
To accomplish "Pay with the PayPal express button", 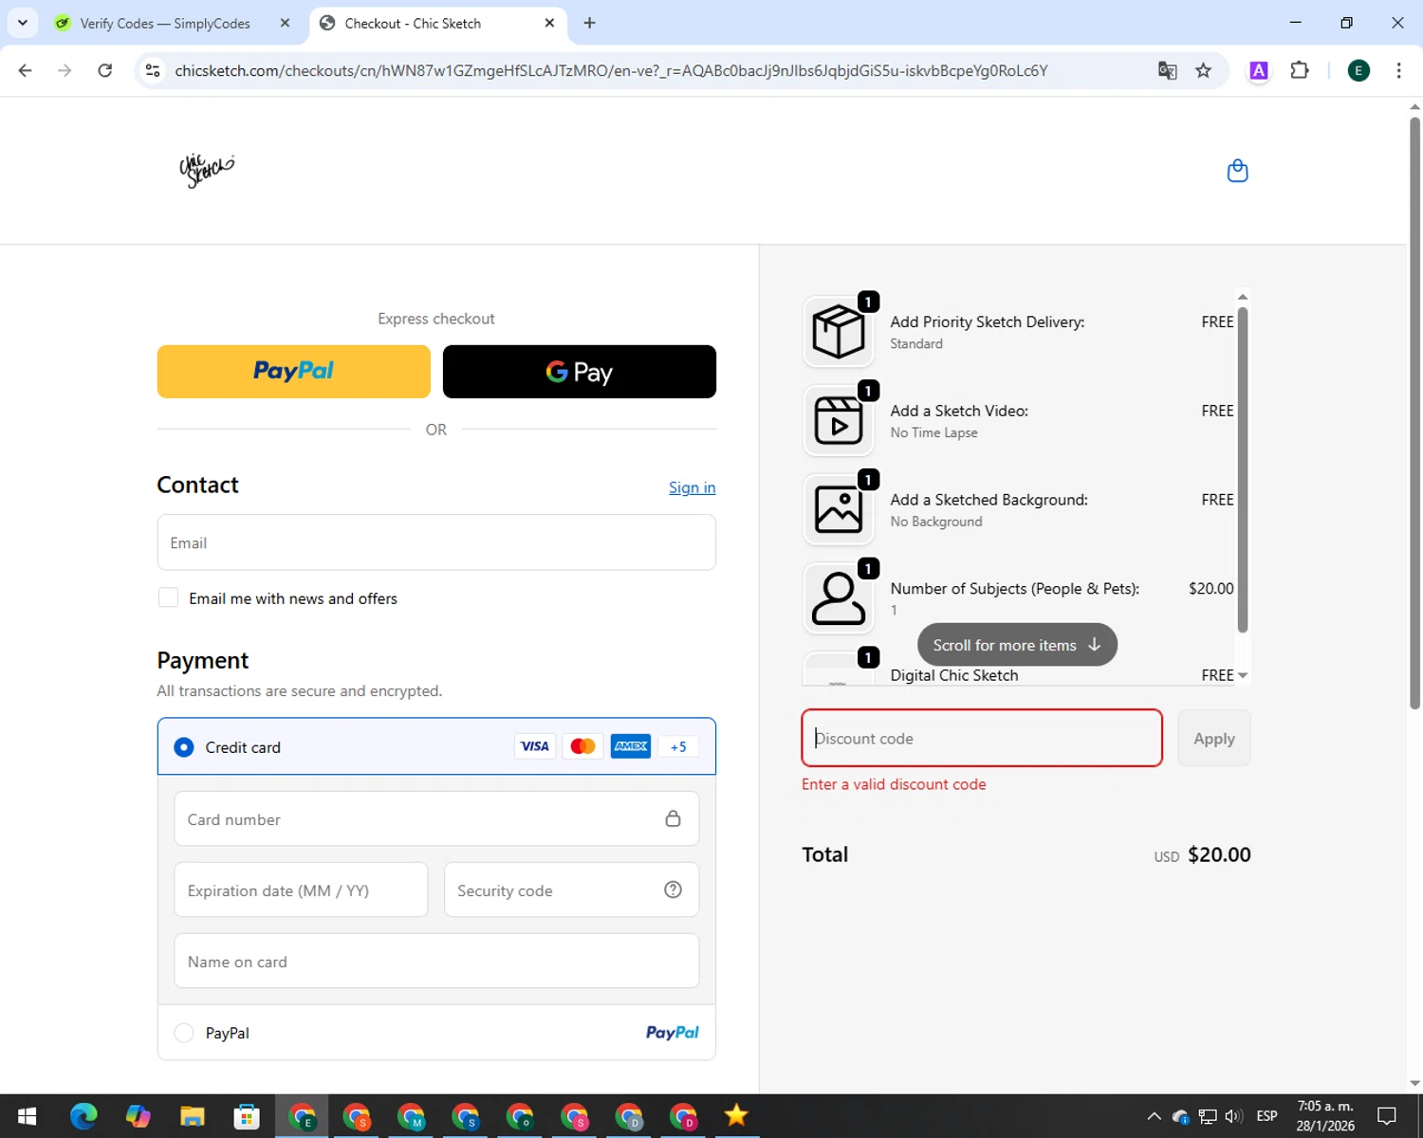I will pyautogui.click(x=293, y=371).
